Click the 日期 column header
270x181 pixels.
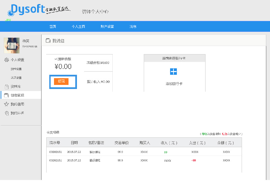click(x=74, y=142)
